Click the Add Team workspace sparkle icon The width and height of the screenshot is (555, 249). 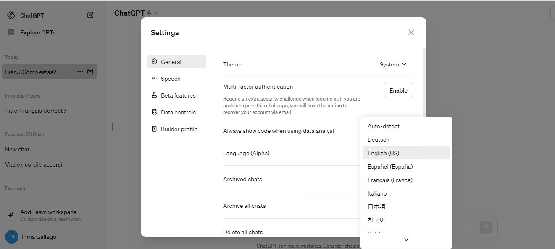(x=11, y=215)
